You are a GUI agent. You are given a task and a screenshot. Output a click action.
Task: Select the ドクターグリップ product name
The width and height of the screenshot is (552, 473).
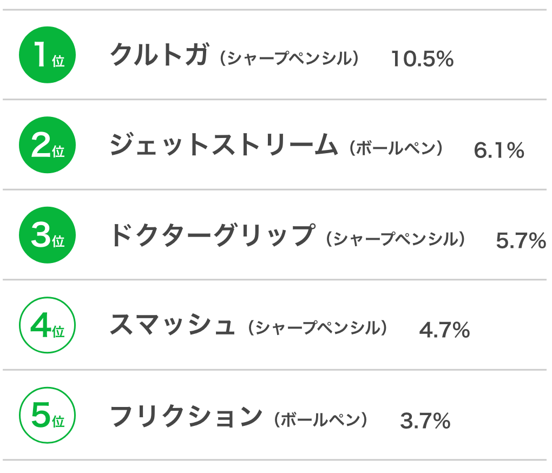(x=213, y=235)
